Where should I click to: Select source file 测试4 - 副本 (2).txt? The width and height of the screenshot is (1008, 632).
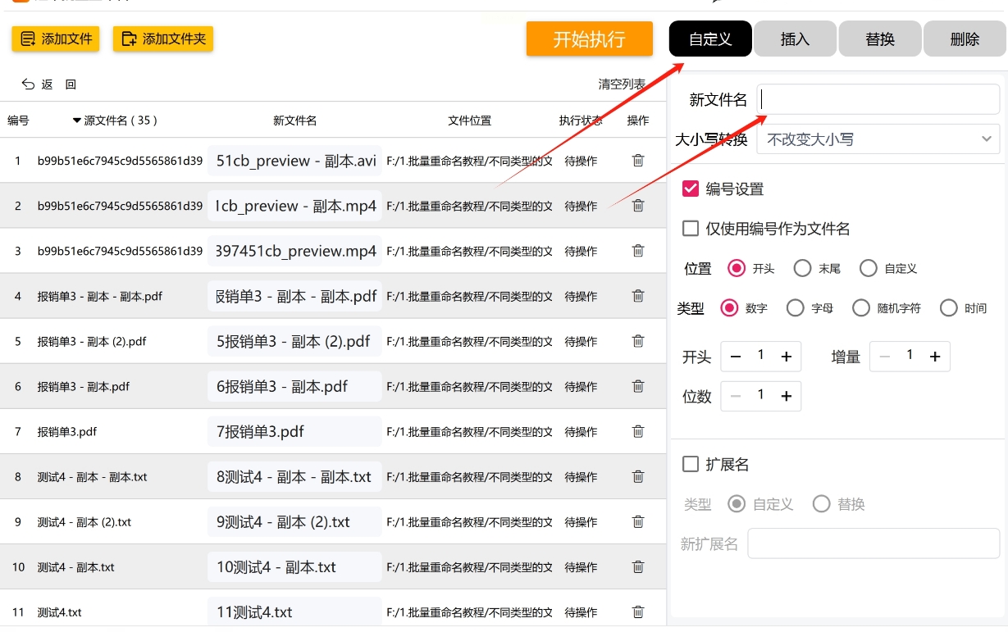pyautogui.click(x=84, y=521)
